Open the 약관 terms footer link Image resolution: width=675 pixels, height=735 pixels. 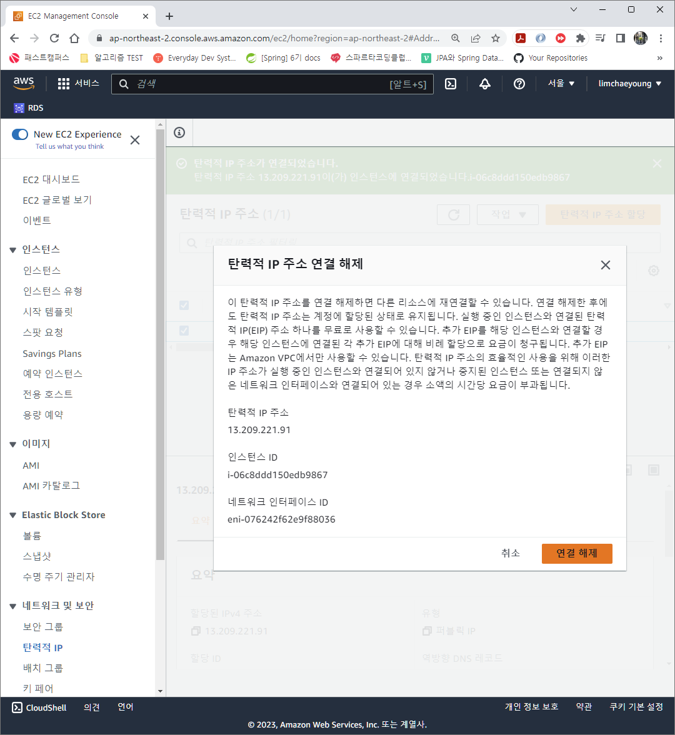584,707
